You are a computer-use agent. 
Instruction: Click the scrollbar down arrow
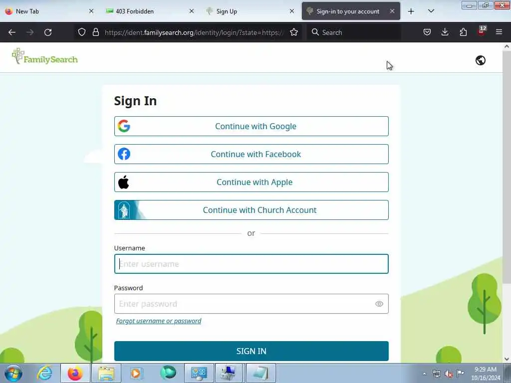tap(507, 359)
